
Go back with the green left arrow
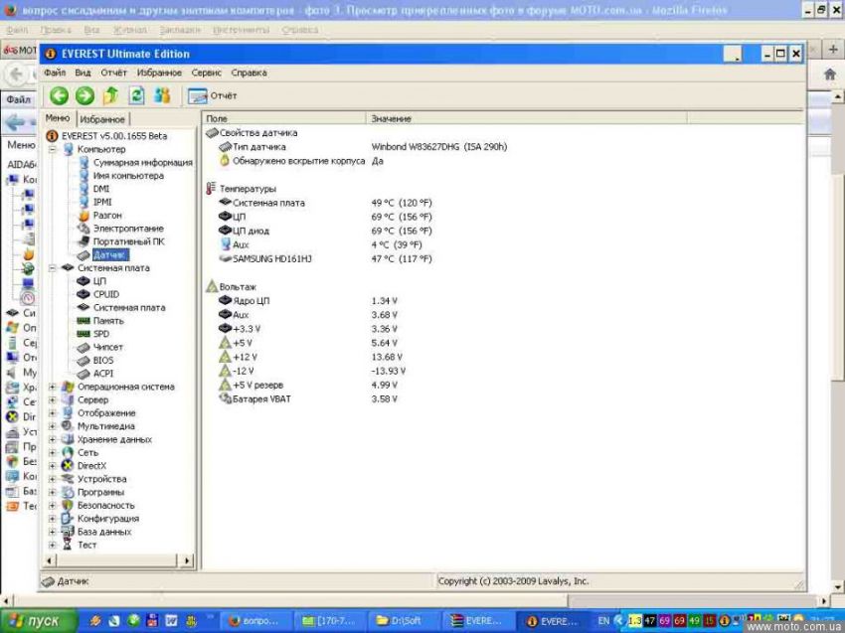click(x=59, y=95)
